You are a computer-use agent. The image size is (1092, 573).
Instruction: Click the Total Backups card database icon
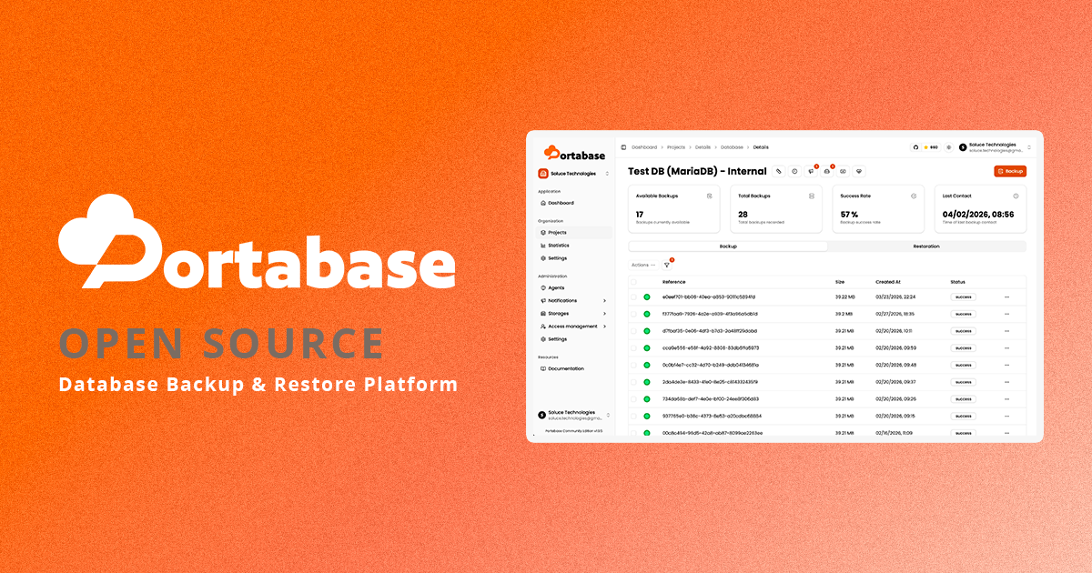(812, 196)
